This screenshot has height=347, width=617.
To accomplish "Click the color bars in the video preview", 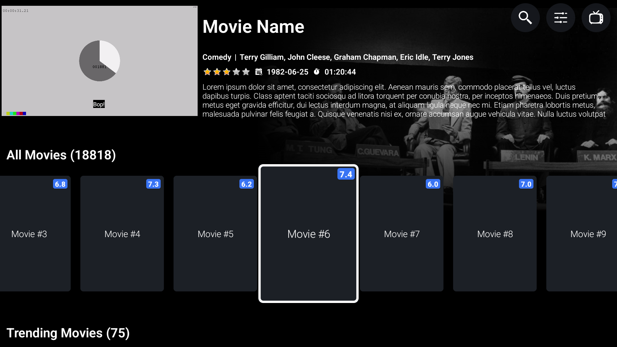I will coord(15,113).
